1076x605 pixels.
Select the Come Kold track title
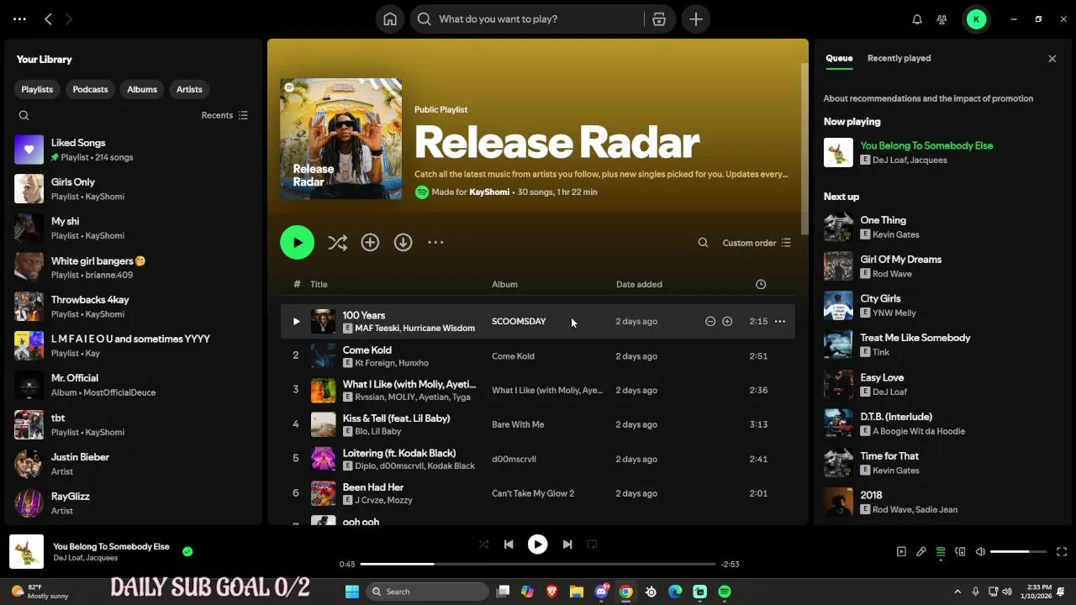[x=367, y=350]
